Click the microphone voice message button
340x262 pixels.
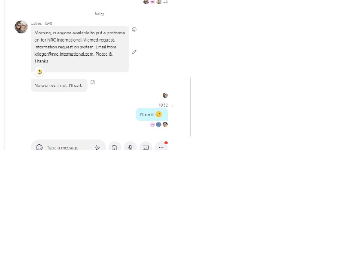pyautogui.click(x=130, y=147)
